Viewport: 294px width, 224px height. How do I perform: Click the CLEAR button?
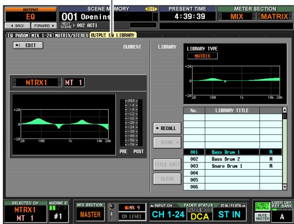167,179
